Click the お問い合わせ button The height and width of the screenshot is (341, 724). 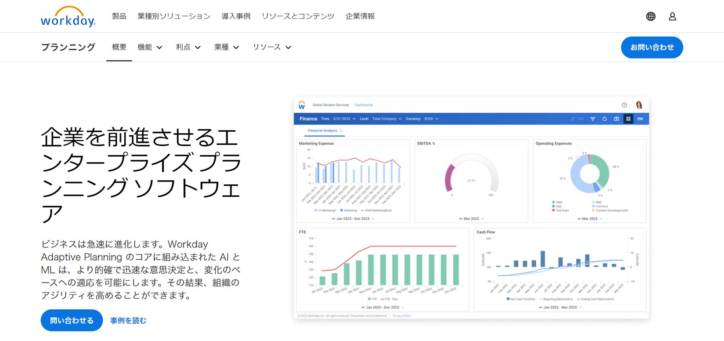652,47
